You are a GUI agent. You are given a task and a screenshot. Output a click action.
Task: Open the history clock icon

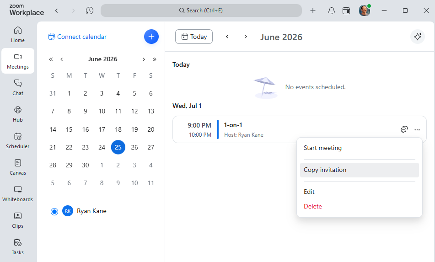(89, 11)
